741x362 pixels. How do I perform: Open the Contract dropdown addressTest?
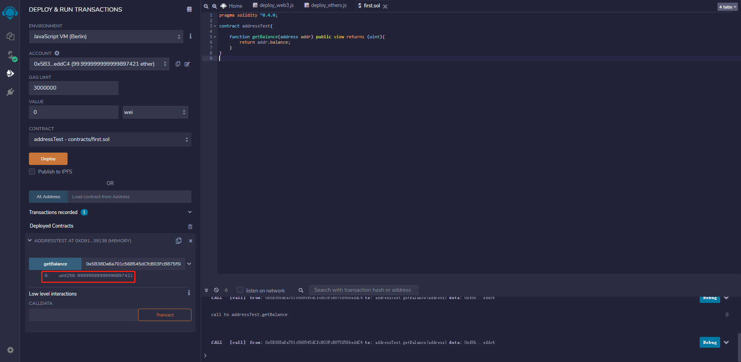click(110, 139)
